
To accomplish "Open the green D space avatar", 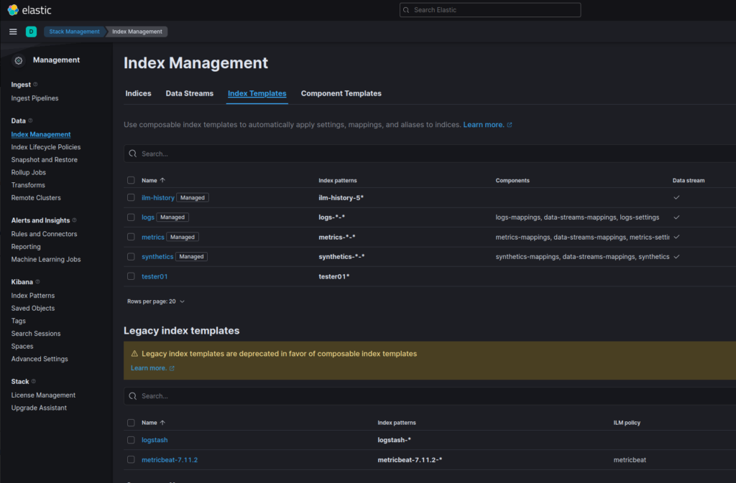I will pos(31,32).
